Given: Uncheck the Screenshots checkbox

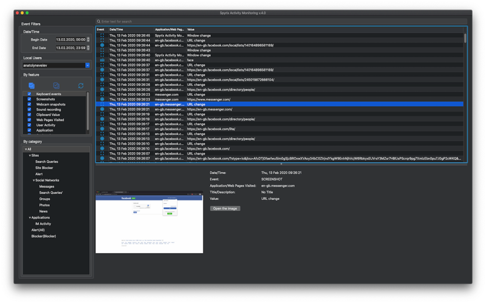Looking at the screenshot, I should [x=29, y=99].
